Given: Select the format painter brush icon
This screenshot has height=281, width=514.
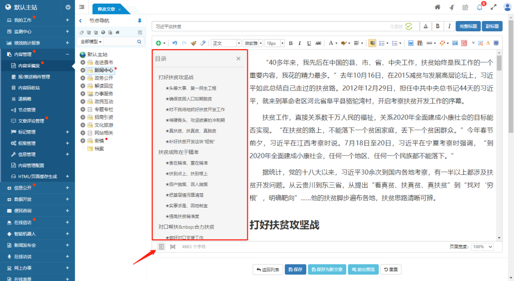Looking at the screenshot, I should [193, 43].
